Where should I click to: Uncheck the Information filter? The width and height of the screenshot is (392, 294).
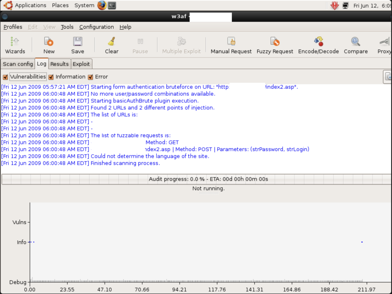tap(51, 77)
